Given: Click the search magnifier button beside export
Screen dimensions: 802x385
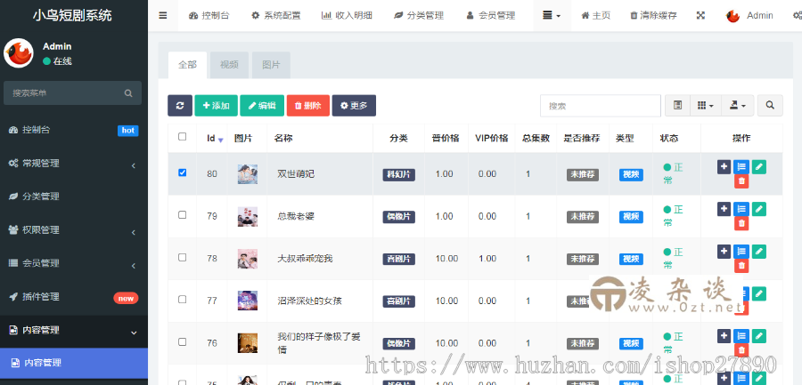Looking at the screenshot, I should pos(770,106).
